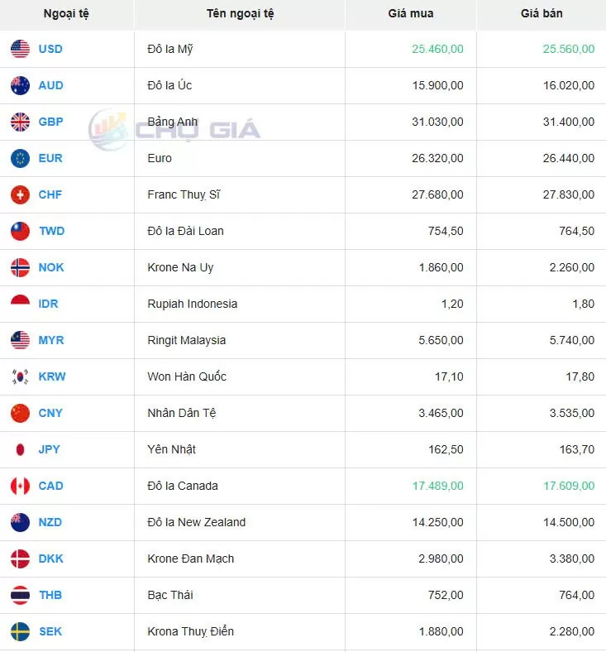
Task: Click the Ngoại tệ column header
Action: 66,14
